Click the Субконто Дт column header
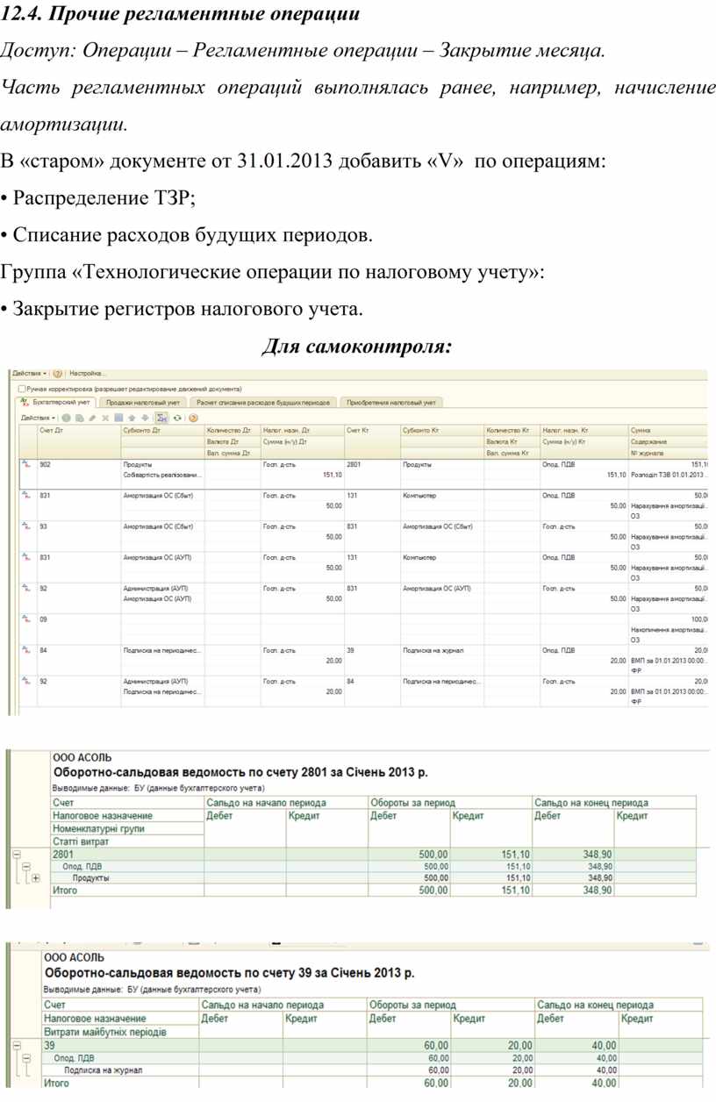The width and height of the screenshot is (716, 1102). (161, 430)
